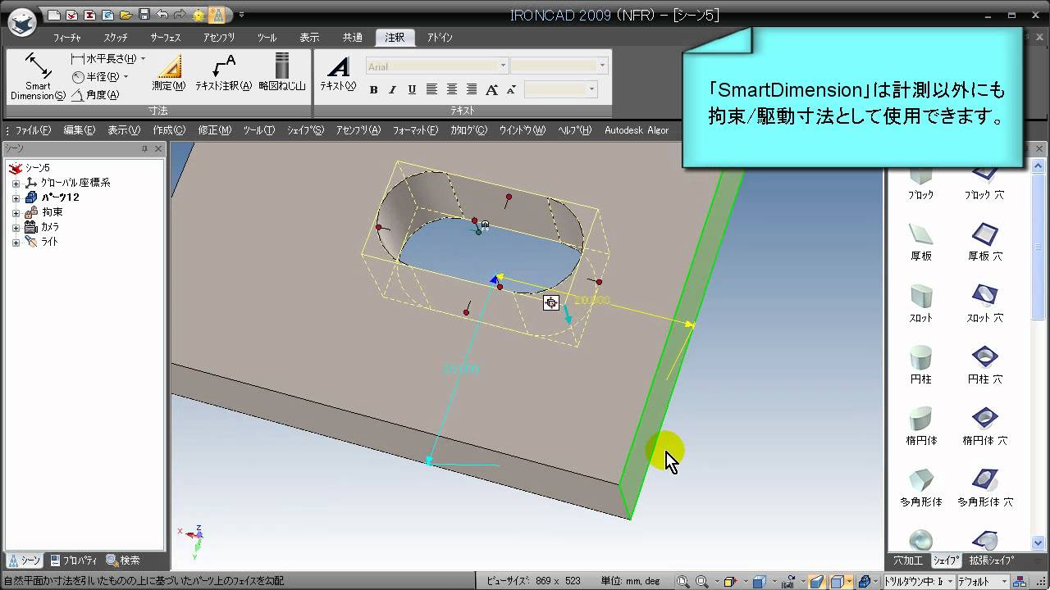Switch to the 検索 panel tab
1050x590 pixels.
pyautogui.click(x=123, y=560)
